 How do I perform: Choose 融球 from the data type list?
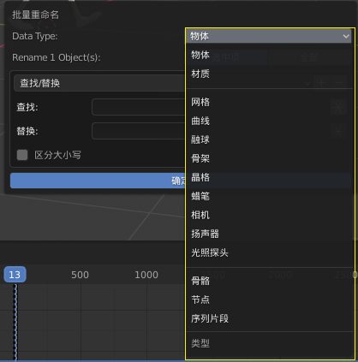(x=270, y=139)
